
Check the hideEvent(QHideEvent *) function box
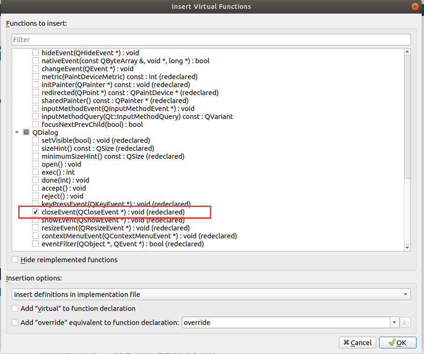(x=36, y=52)
